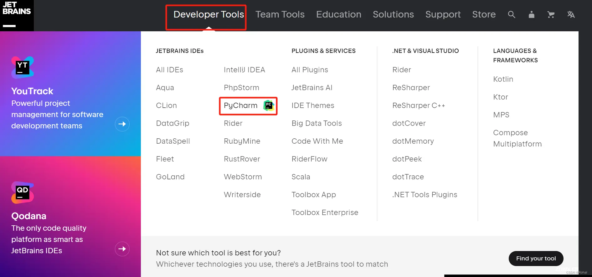Open the IDE Themes link
This screenshot has height=277, width=592.
(313, 105)
